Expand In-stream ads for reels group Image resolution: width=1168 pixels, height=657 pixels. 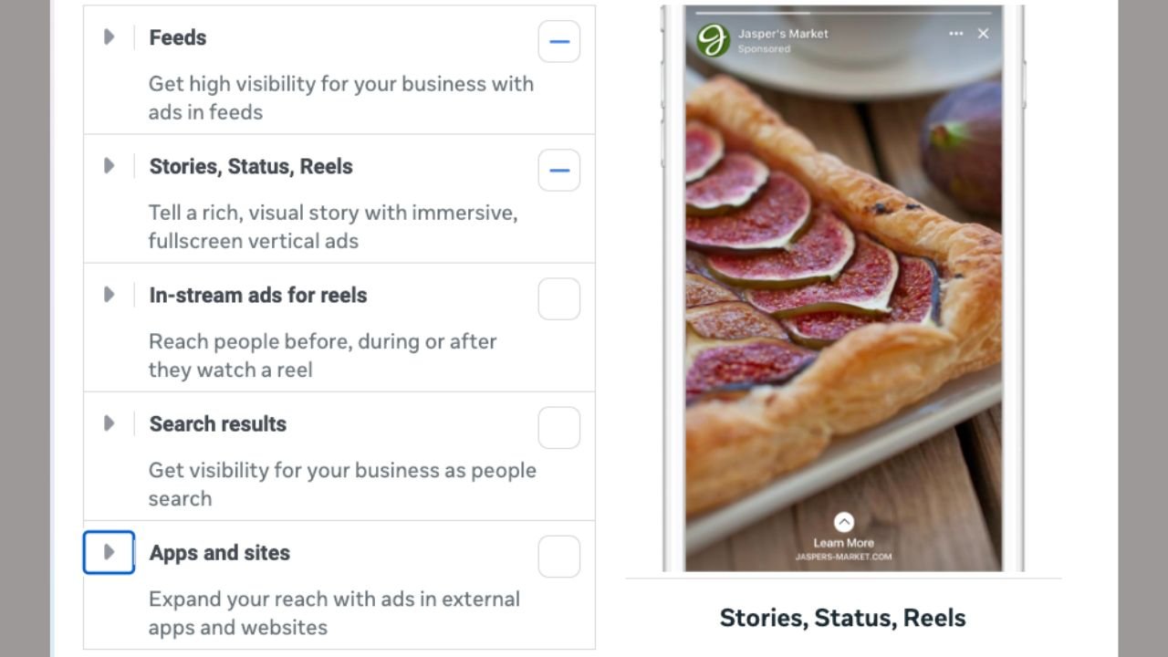(x=109, y=295)
